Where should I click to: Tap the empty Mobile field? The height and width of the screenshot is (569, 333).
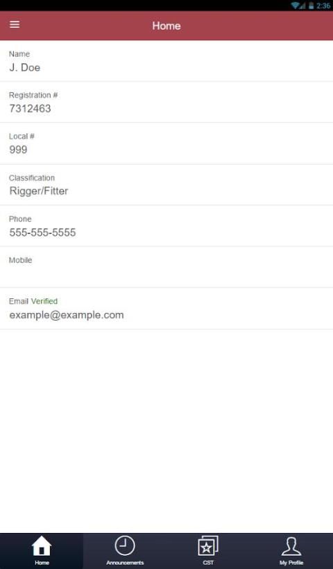pos(166,267)
